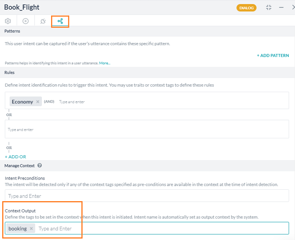
Task: Click the second empty rule input box
Action: coord(147,129)
